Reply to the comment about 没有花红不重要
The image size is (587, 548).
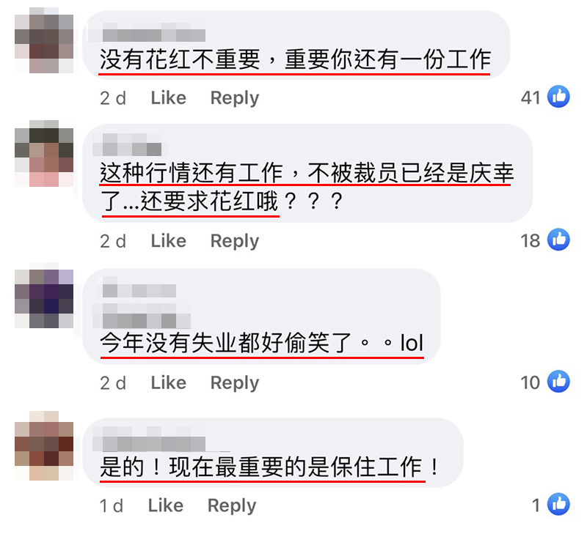235,98
